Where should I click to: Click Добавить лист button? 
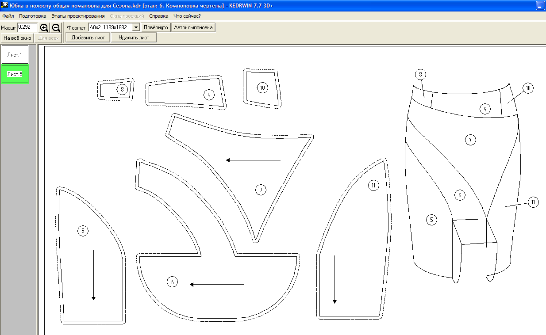[88, 38]
